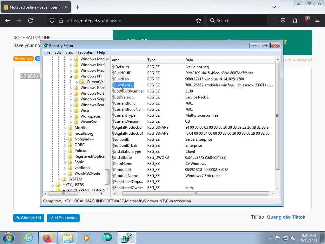Open the green round taskbar app icon

pyautogui.click(x=107, y=238)
